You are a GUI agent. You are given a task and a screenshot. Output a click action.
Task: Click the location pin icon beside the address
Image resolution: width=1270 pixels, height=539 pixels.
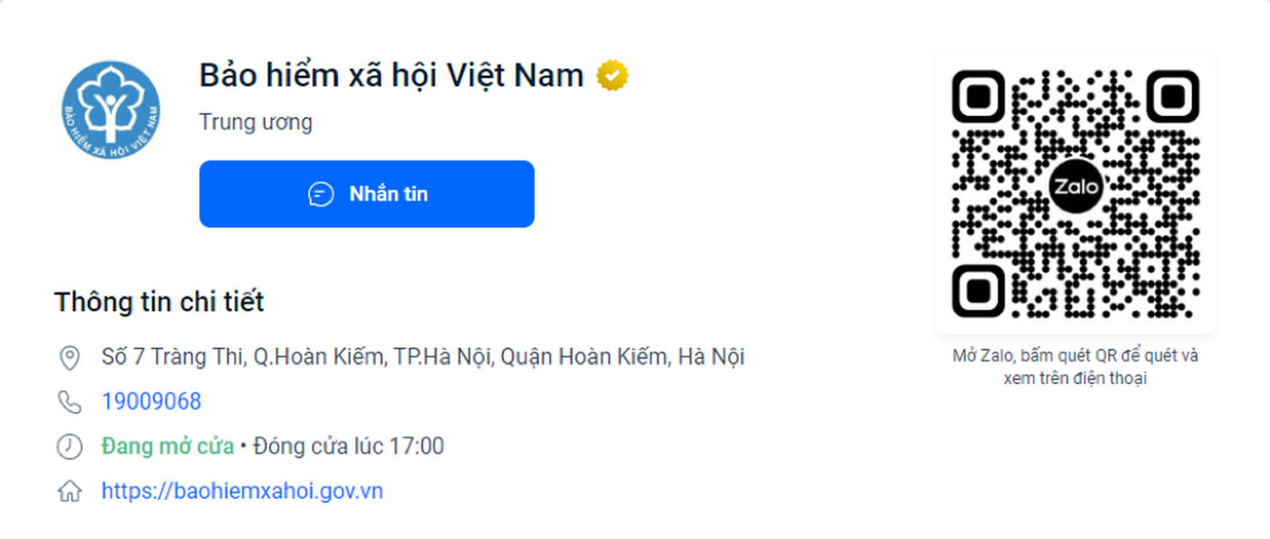[x=70, y=358]
